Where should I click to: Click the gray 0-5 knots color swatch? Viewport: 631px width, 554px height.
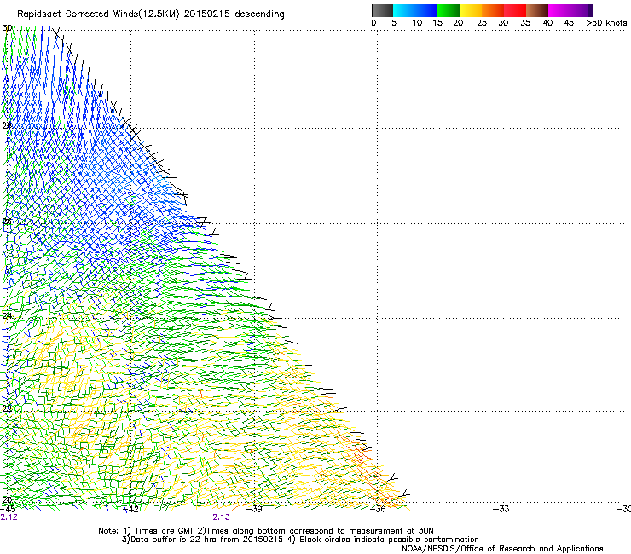[x=382, y=10]
